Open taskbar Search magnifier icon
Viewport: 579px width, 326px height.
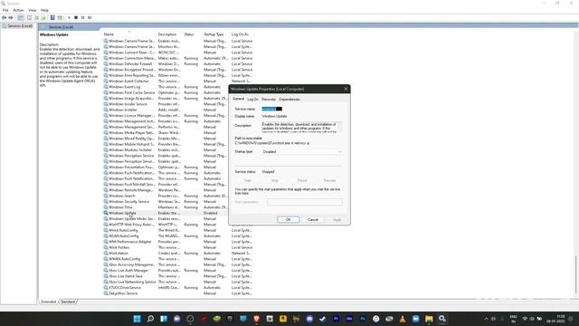(x=150, y=319)
